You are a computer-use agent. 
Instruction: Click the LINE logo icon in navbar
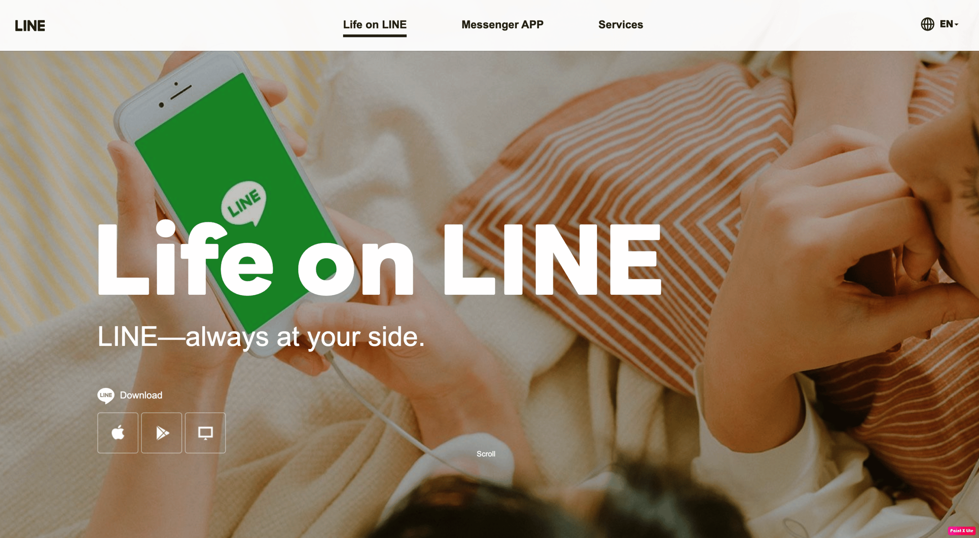tap(30, 24)
